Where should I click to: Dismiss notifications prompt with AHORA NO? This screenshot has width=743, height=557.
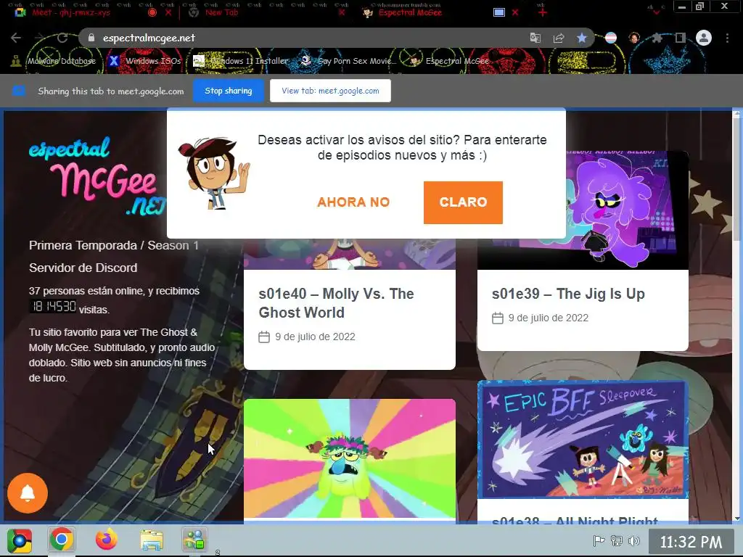tap(353, 202)
